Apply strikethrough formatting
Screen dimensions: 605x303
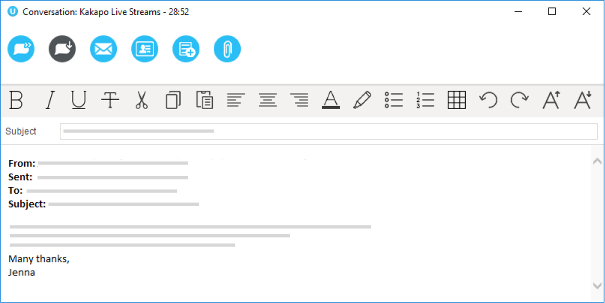(x=110, y=100)
